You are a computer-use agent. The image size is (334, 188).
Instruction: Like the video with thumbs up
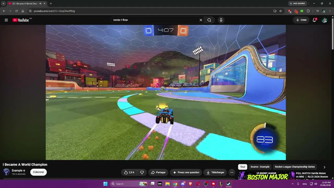(130, 172)
